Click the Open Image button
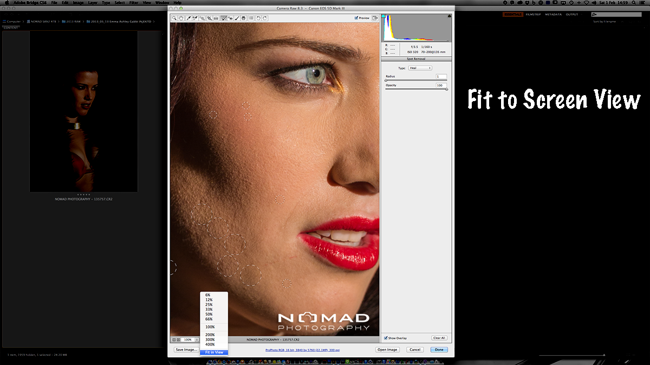Image resolution: width=650 pixels, height=365 pixels. 388,350
